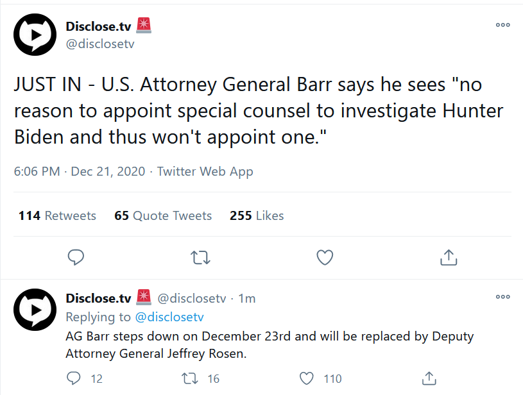
Task: Click the Disclose.tv avatar on reply tweet
Action: coord(35,310)
